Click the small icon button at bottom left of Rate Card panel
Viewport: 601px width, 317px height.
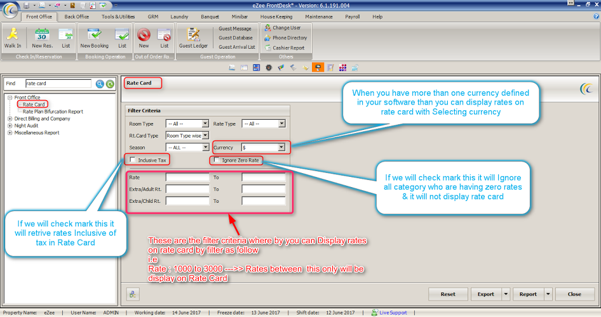coord(133,294)
